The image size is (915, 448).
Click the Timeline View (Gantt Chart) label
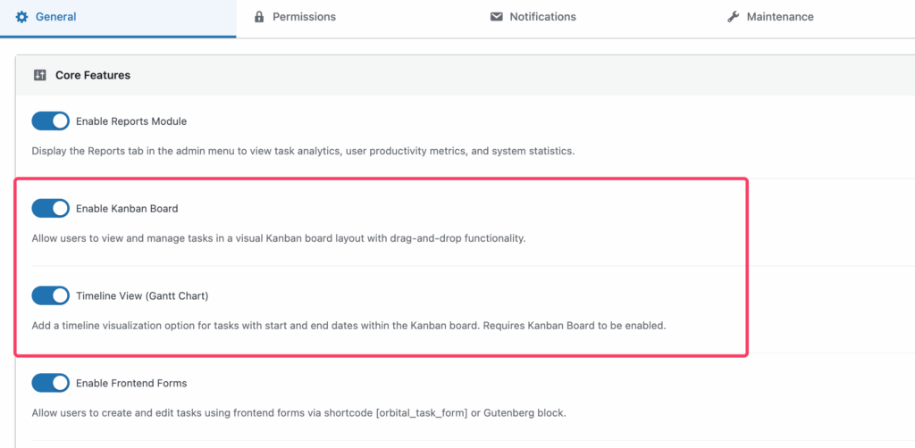142,295
